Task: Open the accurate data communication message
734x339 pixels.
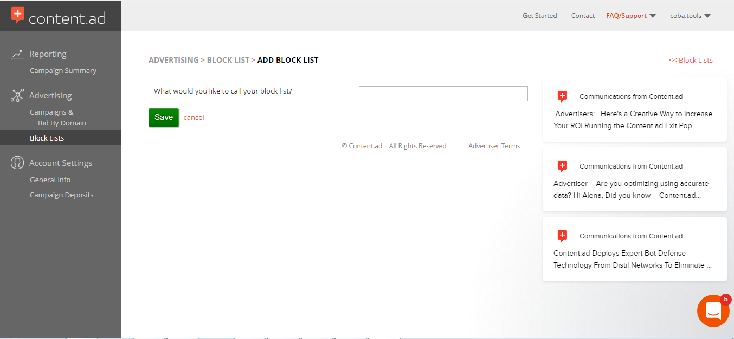Action: click(634, 180)
